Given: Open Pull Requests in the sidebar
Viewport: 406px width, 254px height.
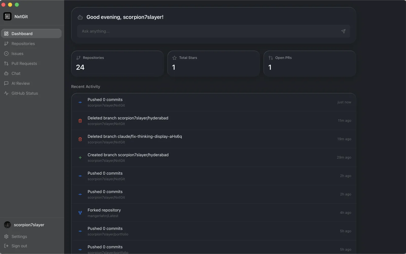Looking at the screenshot, I should [x=31, y=63].
